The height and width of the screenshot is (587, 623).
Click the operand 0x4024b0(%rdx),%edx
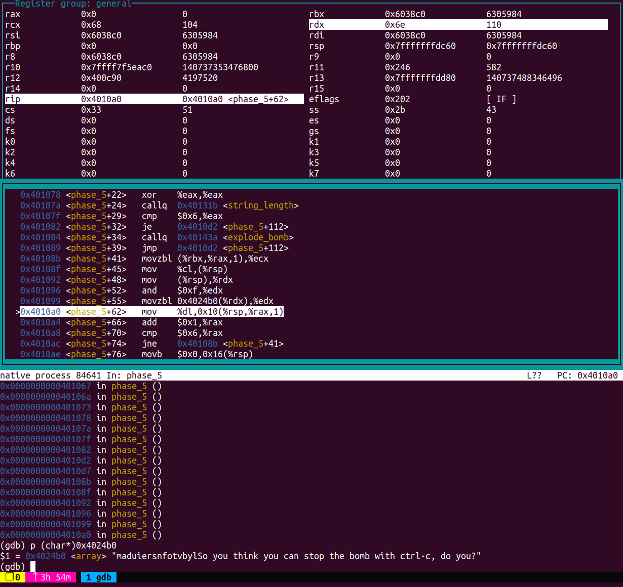click(x=225, y=301)
